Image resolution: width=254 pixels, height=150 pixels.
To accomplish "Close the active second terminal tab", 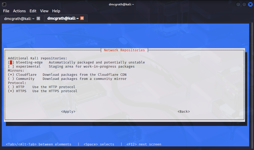I will (82, 18).
